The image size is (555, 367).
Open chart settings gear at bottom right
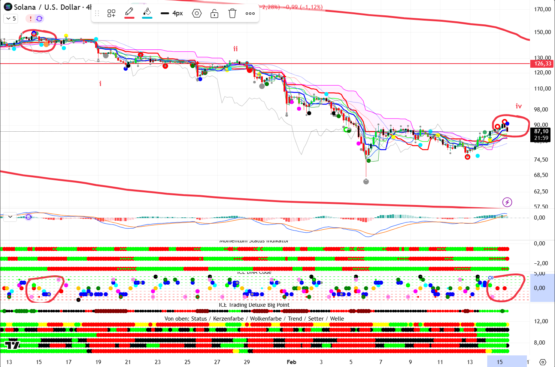543,362
